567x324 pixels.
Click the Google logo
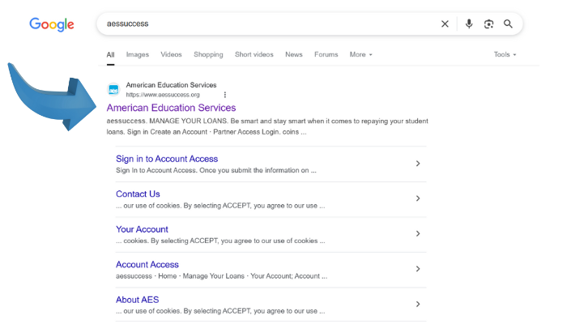click(x=52, y=24)
